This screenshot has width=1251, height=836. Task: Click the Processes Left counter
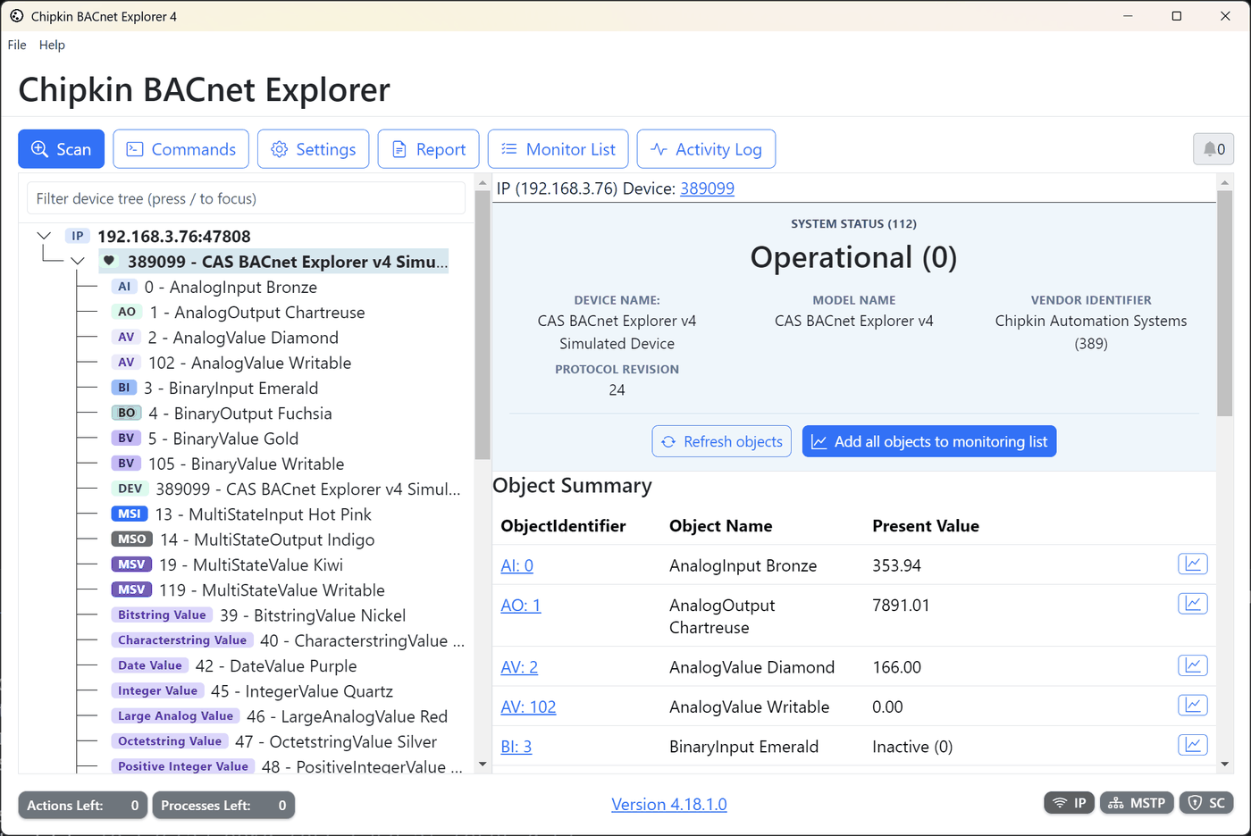(x=223, y=805)
